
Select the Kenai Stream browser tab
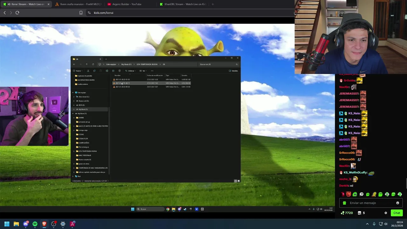click(x=25, y=4)
